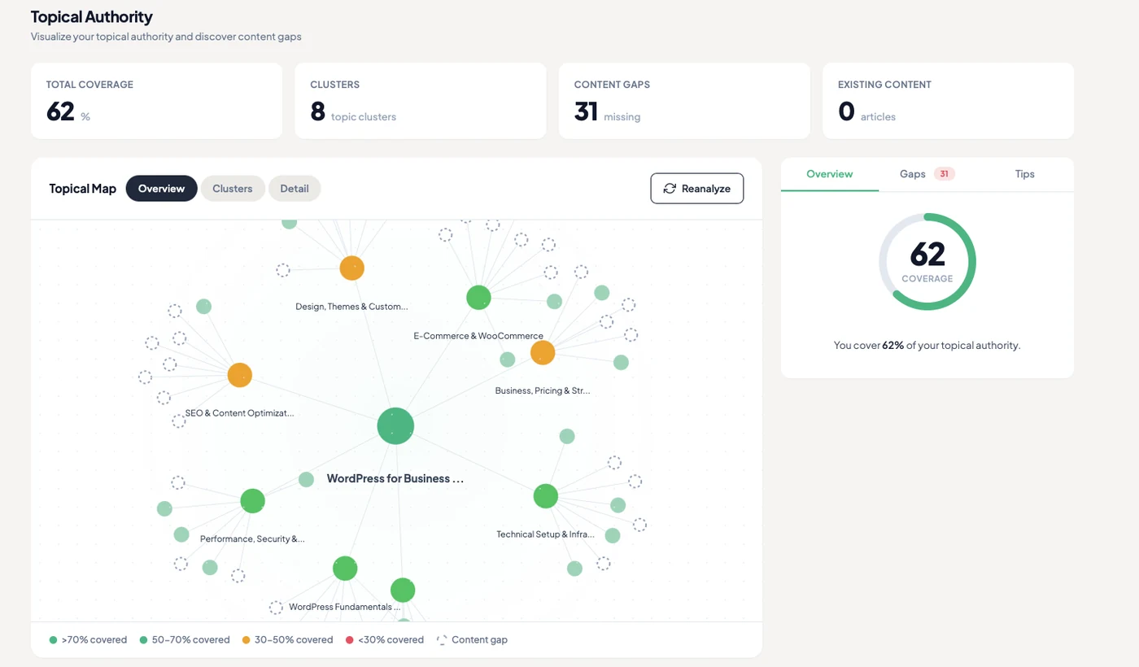Image resolution: width=1139 pixels, height=667 pixels.
Task: Open the Tips tab in side panel
Action: pyautogui.click(x=1025, y=174)
